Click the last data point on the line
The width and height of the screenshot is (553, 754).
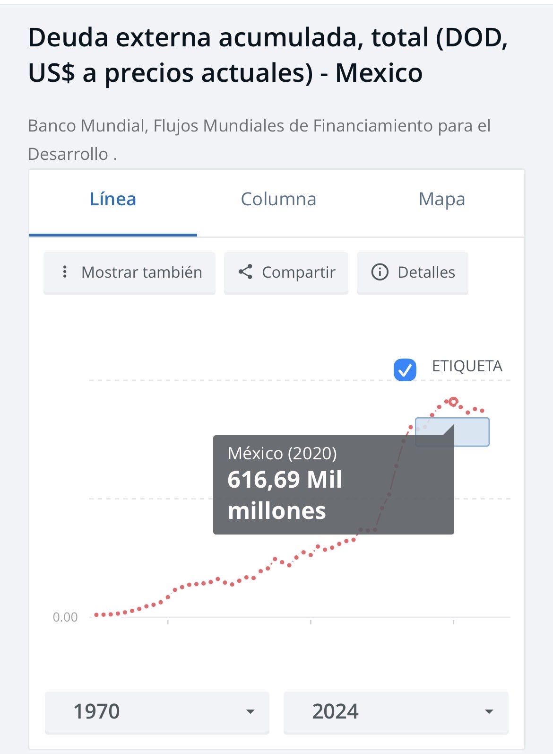point(482,411)
